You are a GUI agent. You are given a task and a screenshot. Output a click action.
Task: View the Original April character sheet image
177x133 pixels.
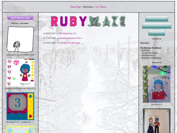20,73
